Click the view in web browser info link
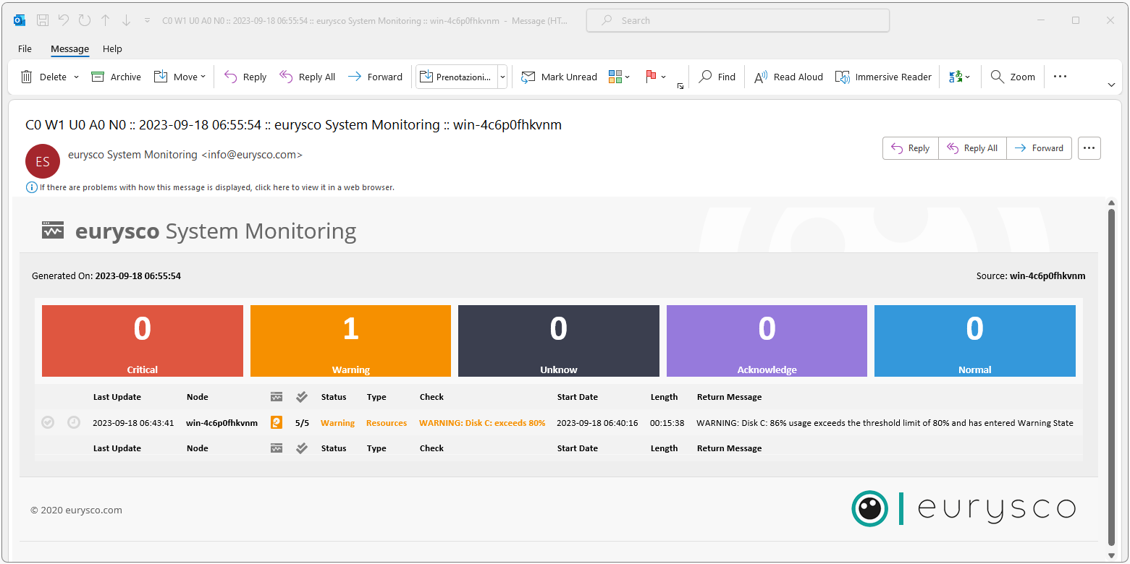1130x564 pixels. [x=217, y=187]
